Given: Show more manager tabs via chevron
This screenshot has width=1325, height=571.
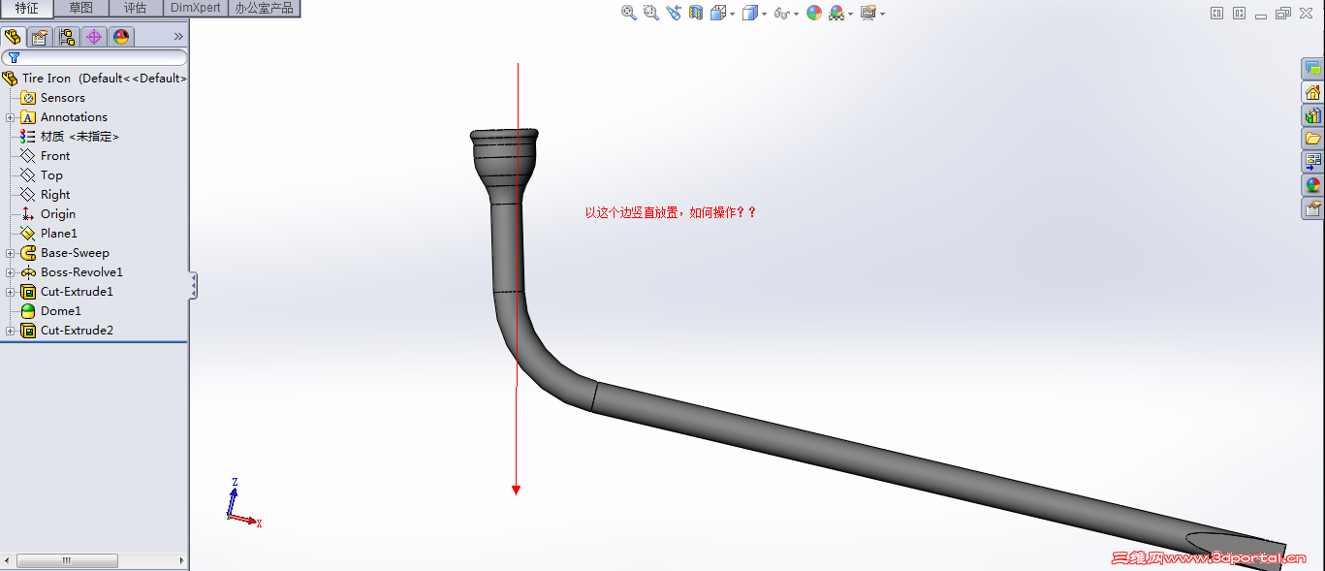Looking at the screenshot, I should [178, 37].
